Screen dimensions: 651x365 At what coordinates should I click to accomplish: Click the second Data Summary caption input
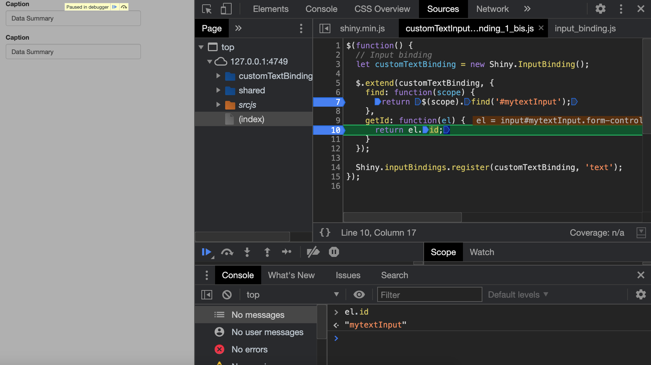(73, 52)
